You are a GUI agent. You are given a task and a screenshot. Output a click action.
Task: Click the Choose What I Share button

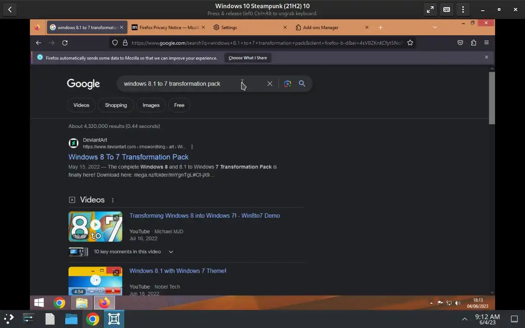coord(248,58)
